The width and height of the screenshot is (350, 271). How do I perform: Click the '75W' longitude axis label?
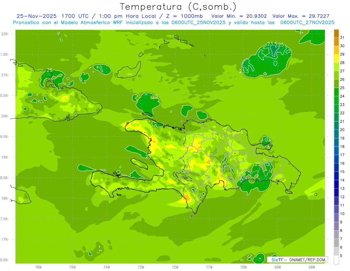click(x=73, y=267)
